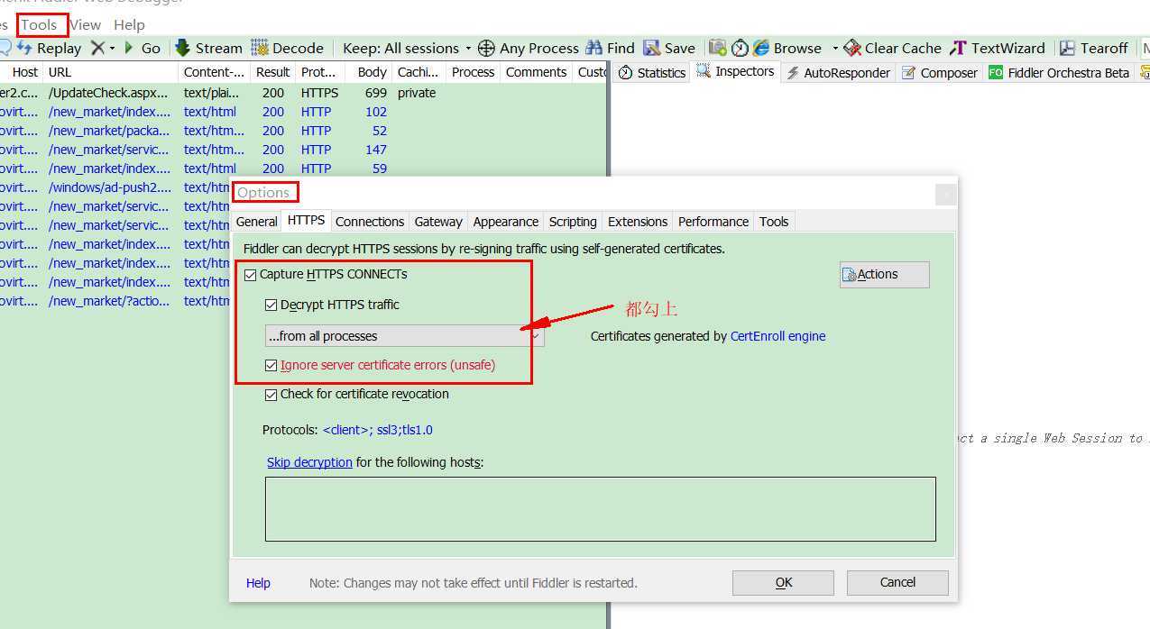Sort sessions by Result column header
This screenshot has width=1150, height=629.
(272, 72)
